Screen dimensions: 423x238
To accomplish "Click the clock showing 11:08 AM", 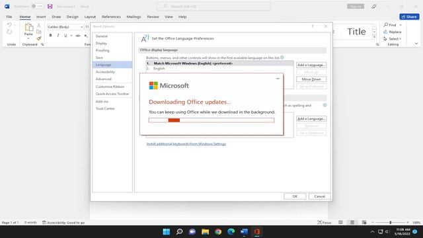I will tap(403, 231).
